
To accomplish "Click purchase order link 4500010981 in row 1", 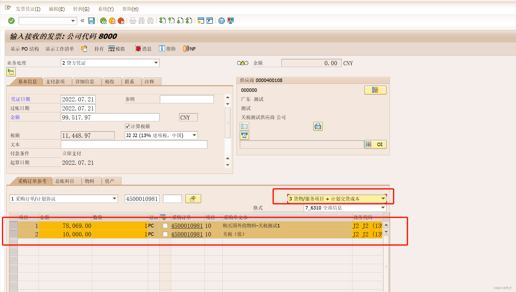I will [x=187, y=226].
